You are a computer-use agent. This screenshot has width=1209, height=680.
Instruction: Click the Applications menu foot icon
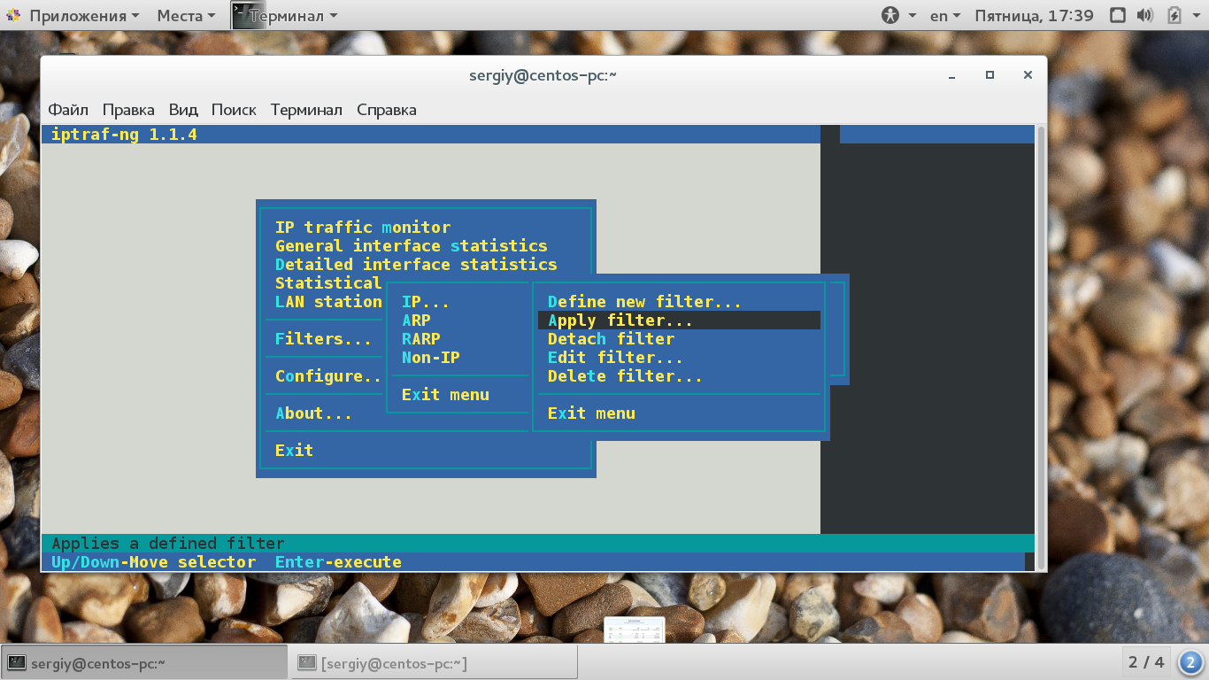point(13,15)
